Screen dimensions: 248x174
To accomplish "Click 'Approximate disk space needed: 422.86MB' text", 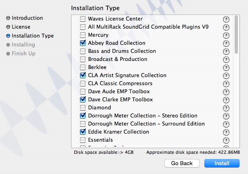I will (193, 152).
